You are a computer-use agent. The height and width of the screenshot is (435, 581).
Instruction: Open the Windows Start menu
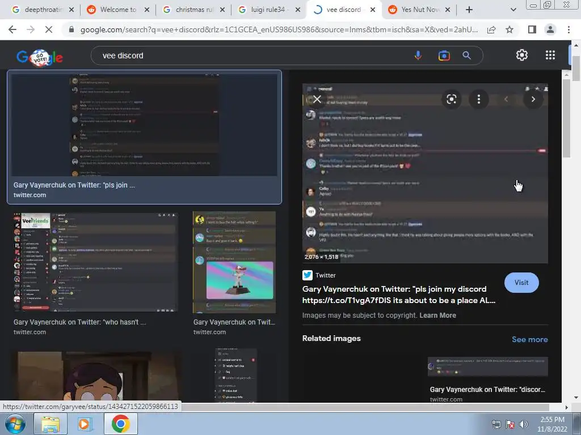click(x=15, y=424)
